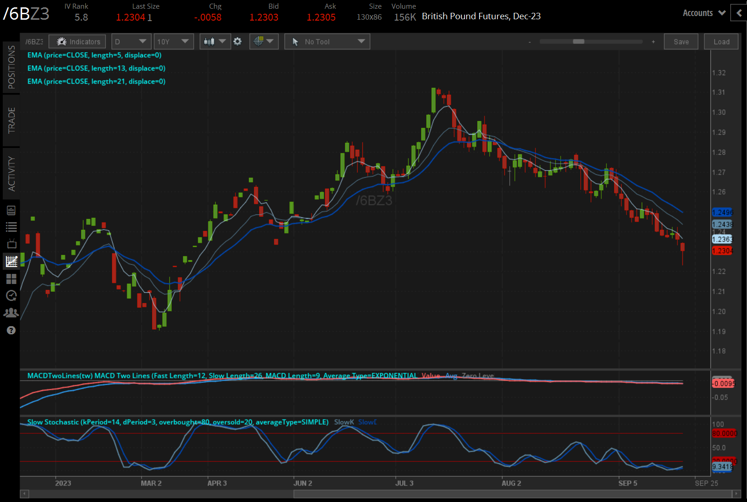Collapse the right gadget panel with the chevron
747x502 pixels.
(738, 13)
